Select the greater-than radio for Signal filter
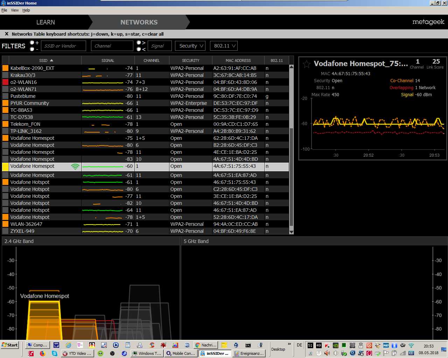This screenshot has width=448, height=358. point(139,43)
